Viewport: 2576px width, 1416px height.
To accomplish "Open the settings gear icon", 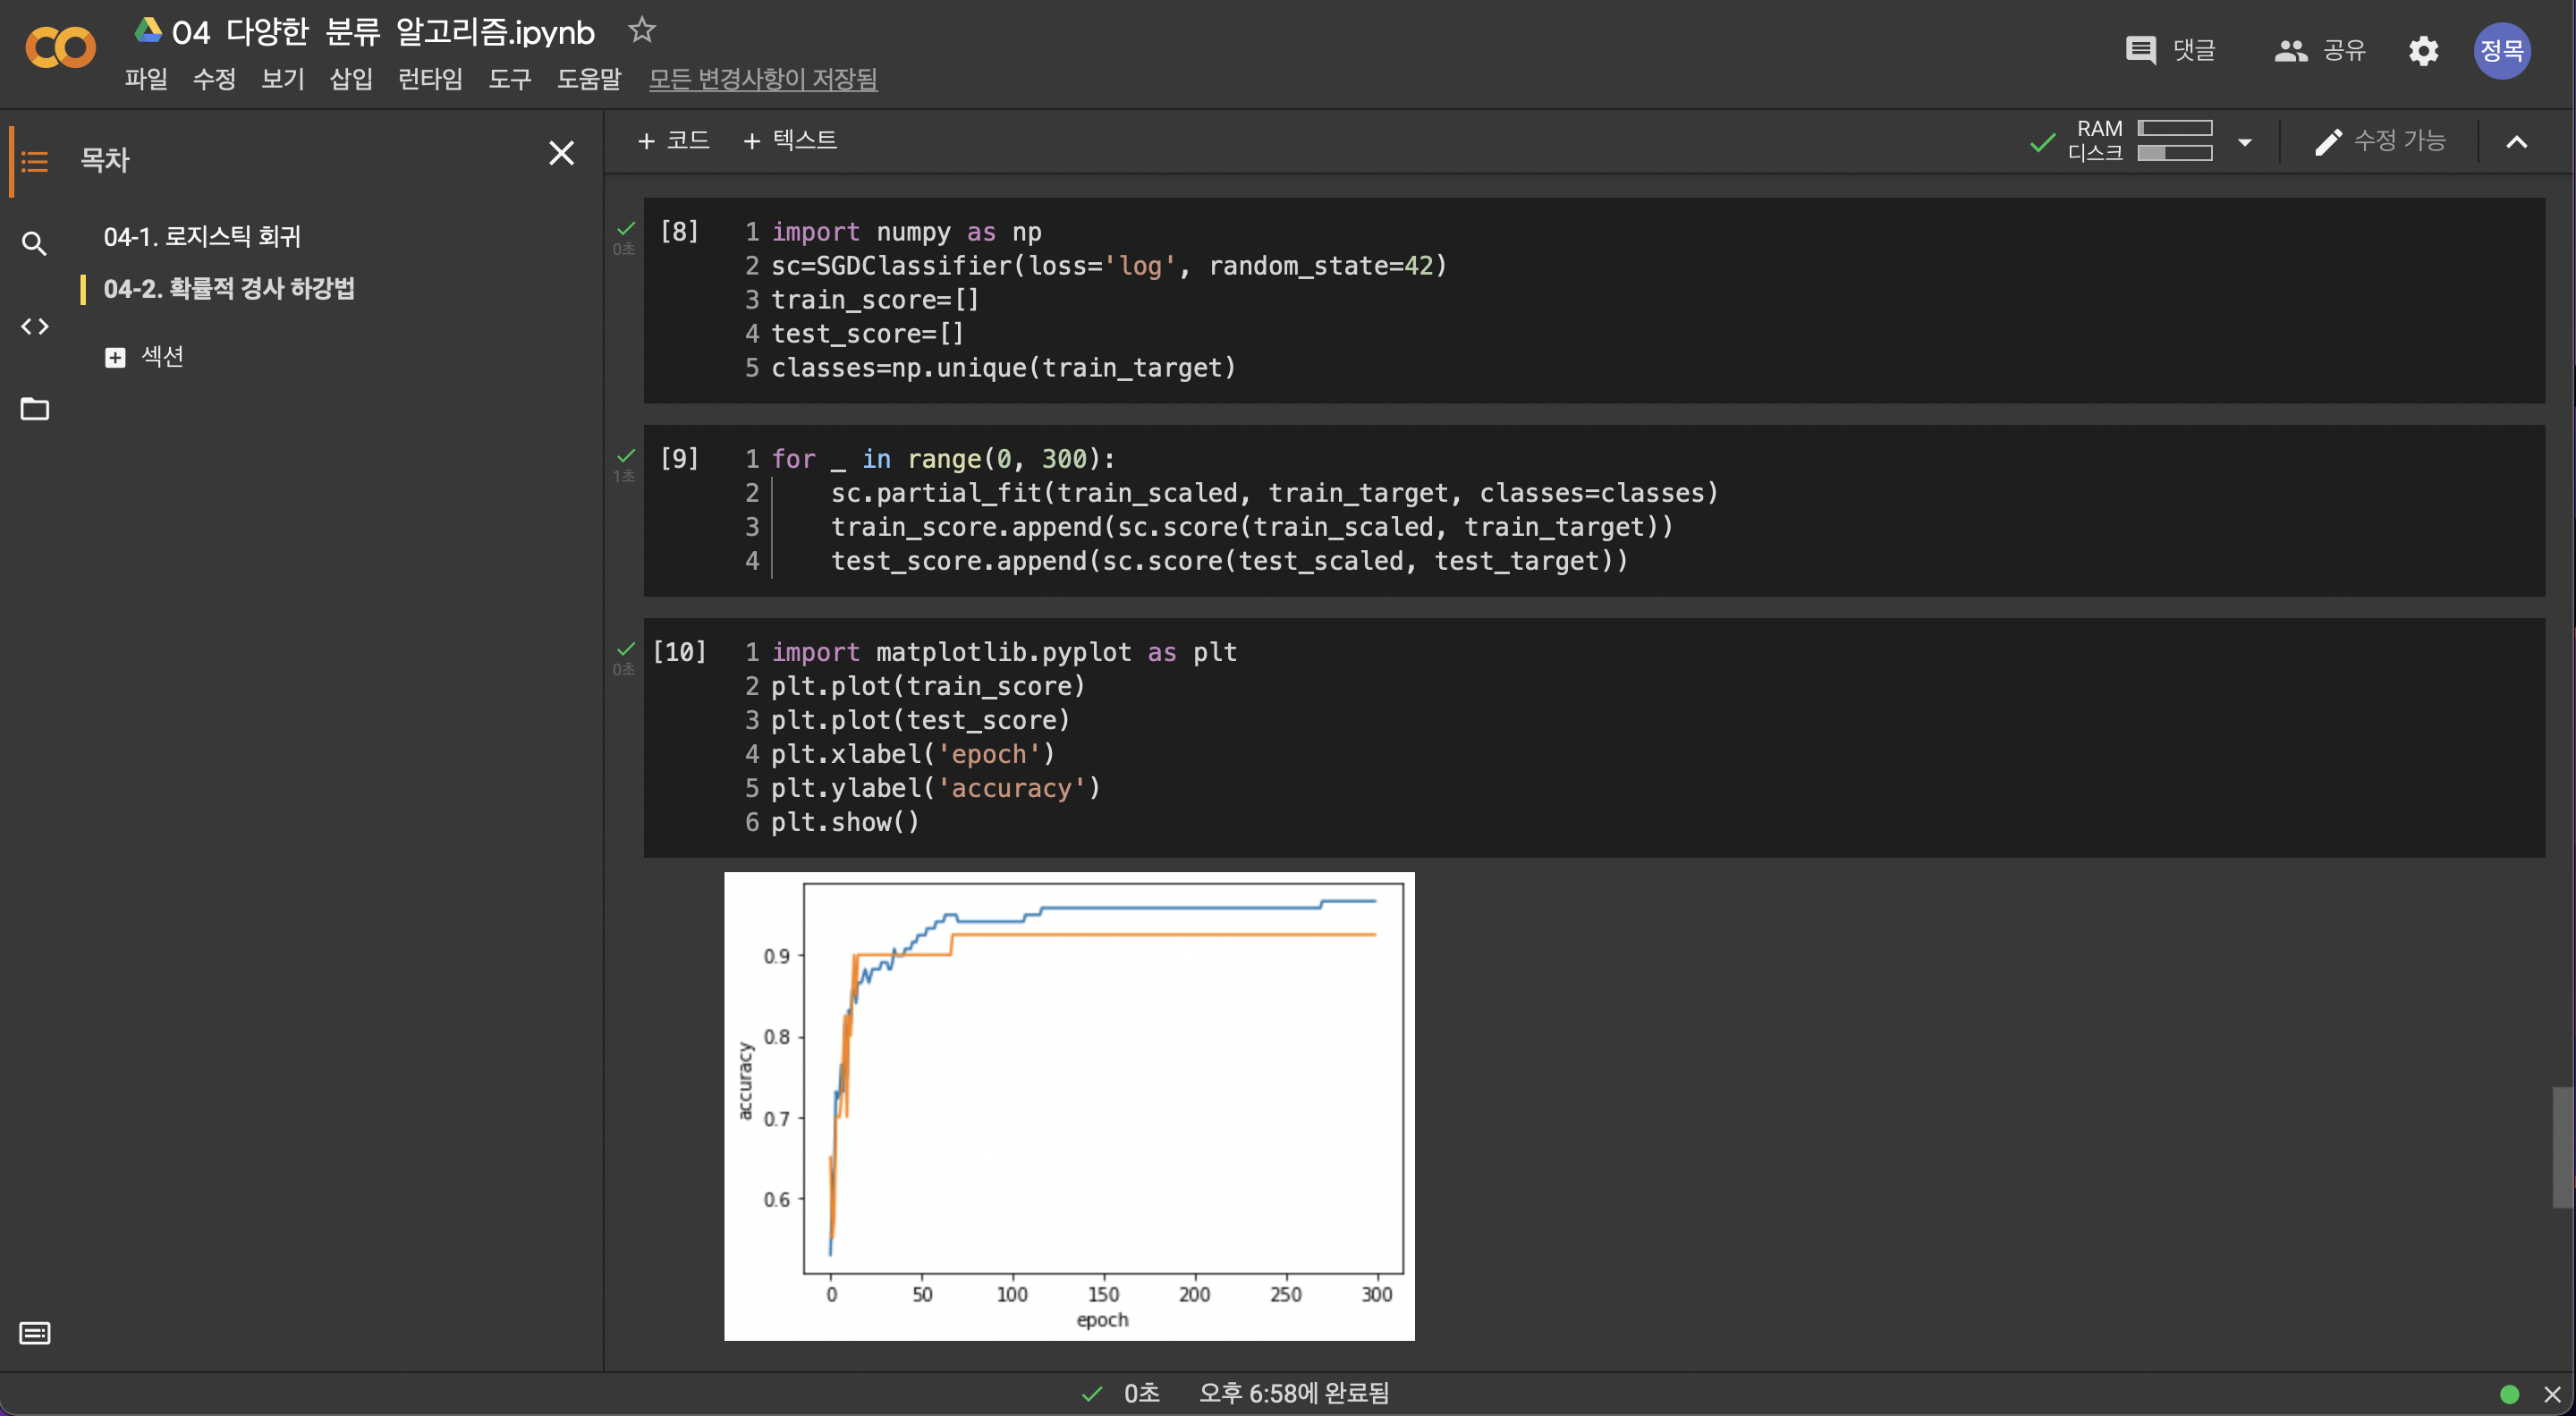I will pyautogui.click(x=2423, y=50).
